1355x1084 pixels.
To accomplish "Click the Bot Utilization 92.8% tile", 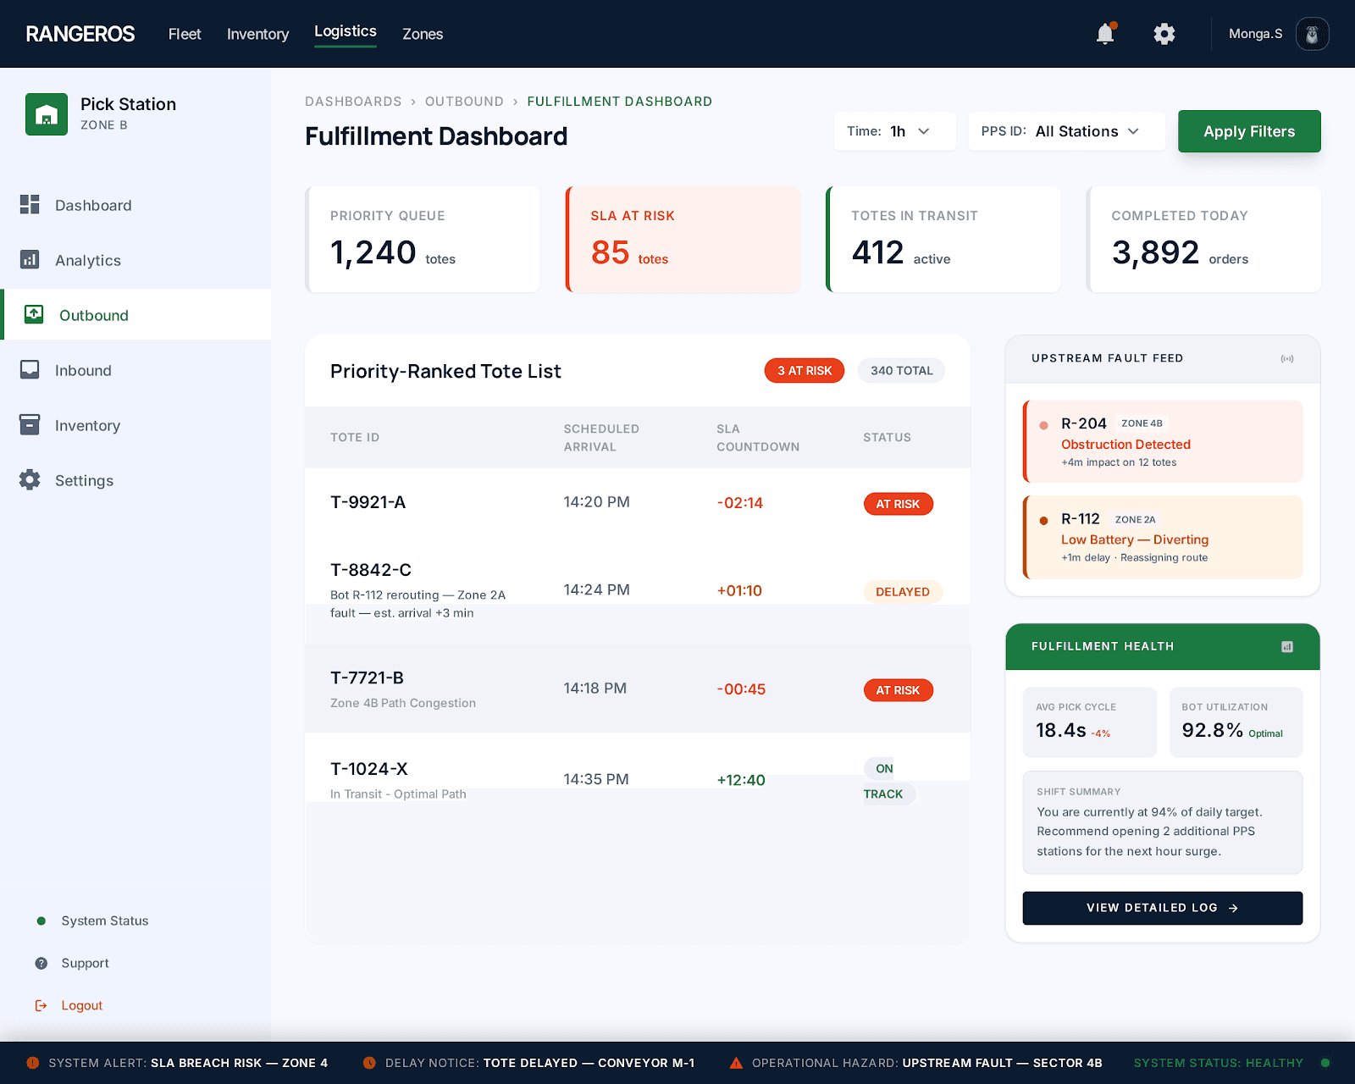I will [1236, 722].
